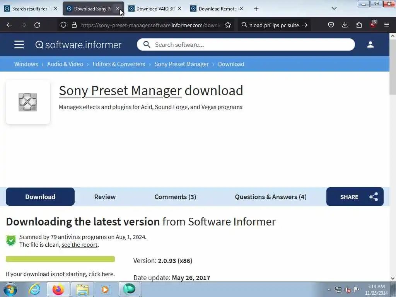Open the 'see the report' link
The height and width of the screenshot is (297, 396).
tap(80, 245)
